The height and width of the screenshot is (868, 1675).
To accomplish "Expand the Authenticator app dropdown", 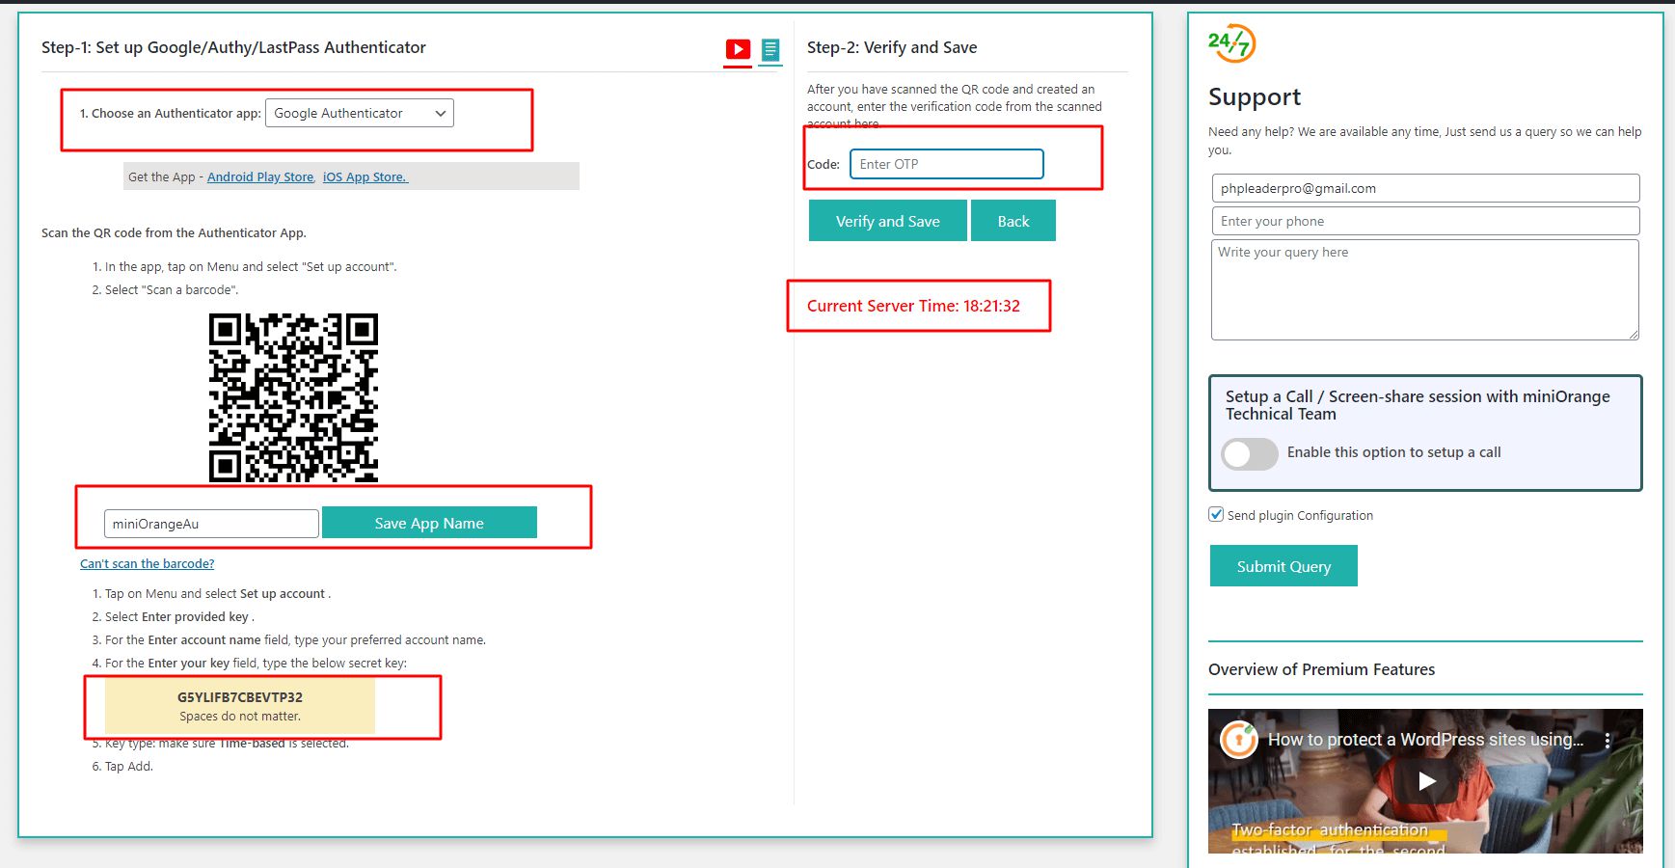I will tap(359, 114).
